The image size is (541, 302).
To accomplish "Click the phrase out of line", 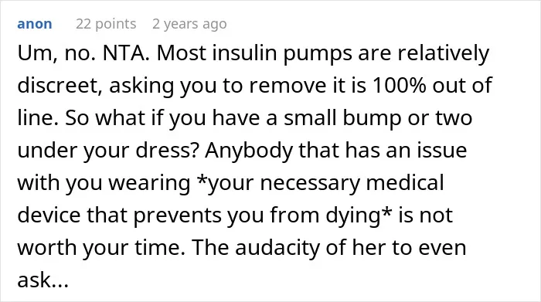I will 462,86.
